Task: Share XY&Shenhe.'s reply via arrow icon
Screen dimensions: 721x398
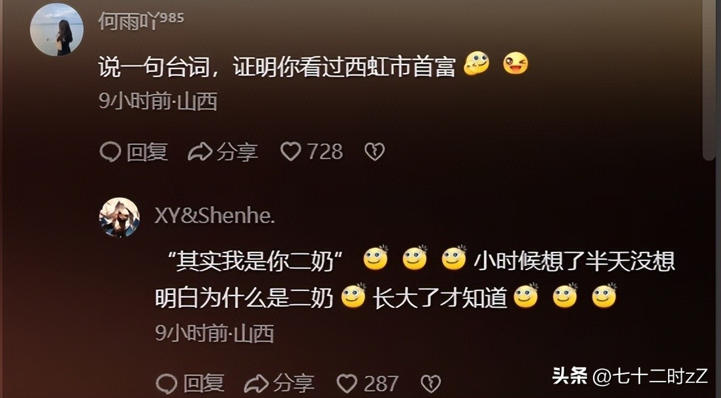Action: point(256,383)
